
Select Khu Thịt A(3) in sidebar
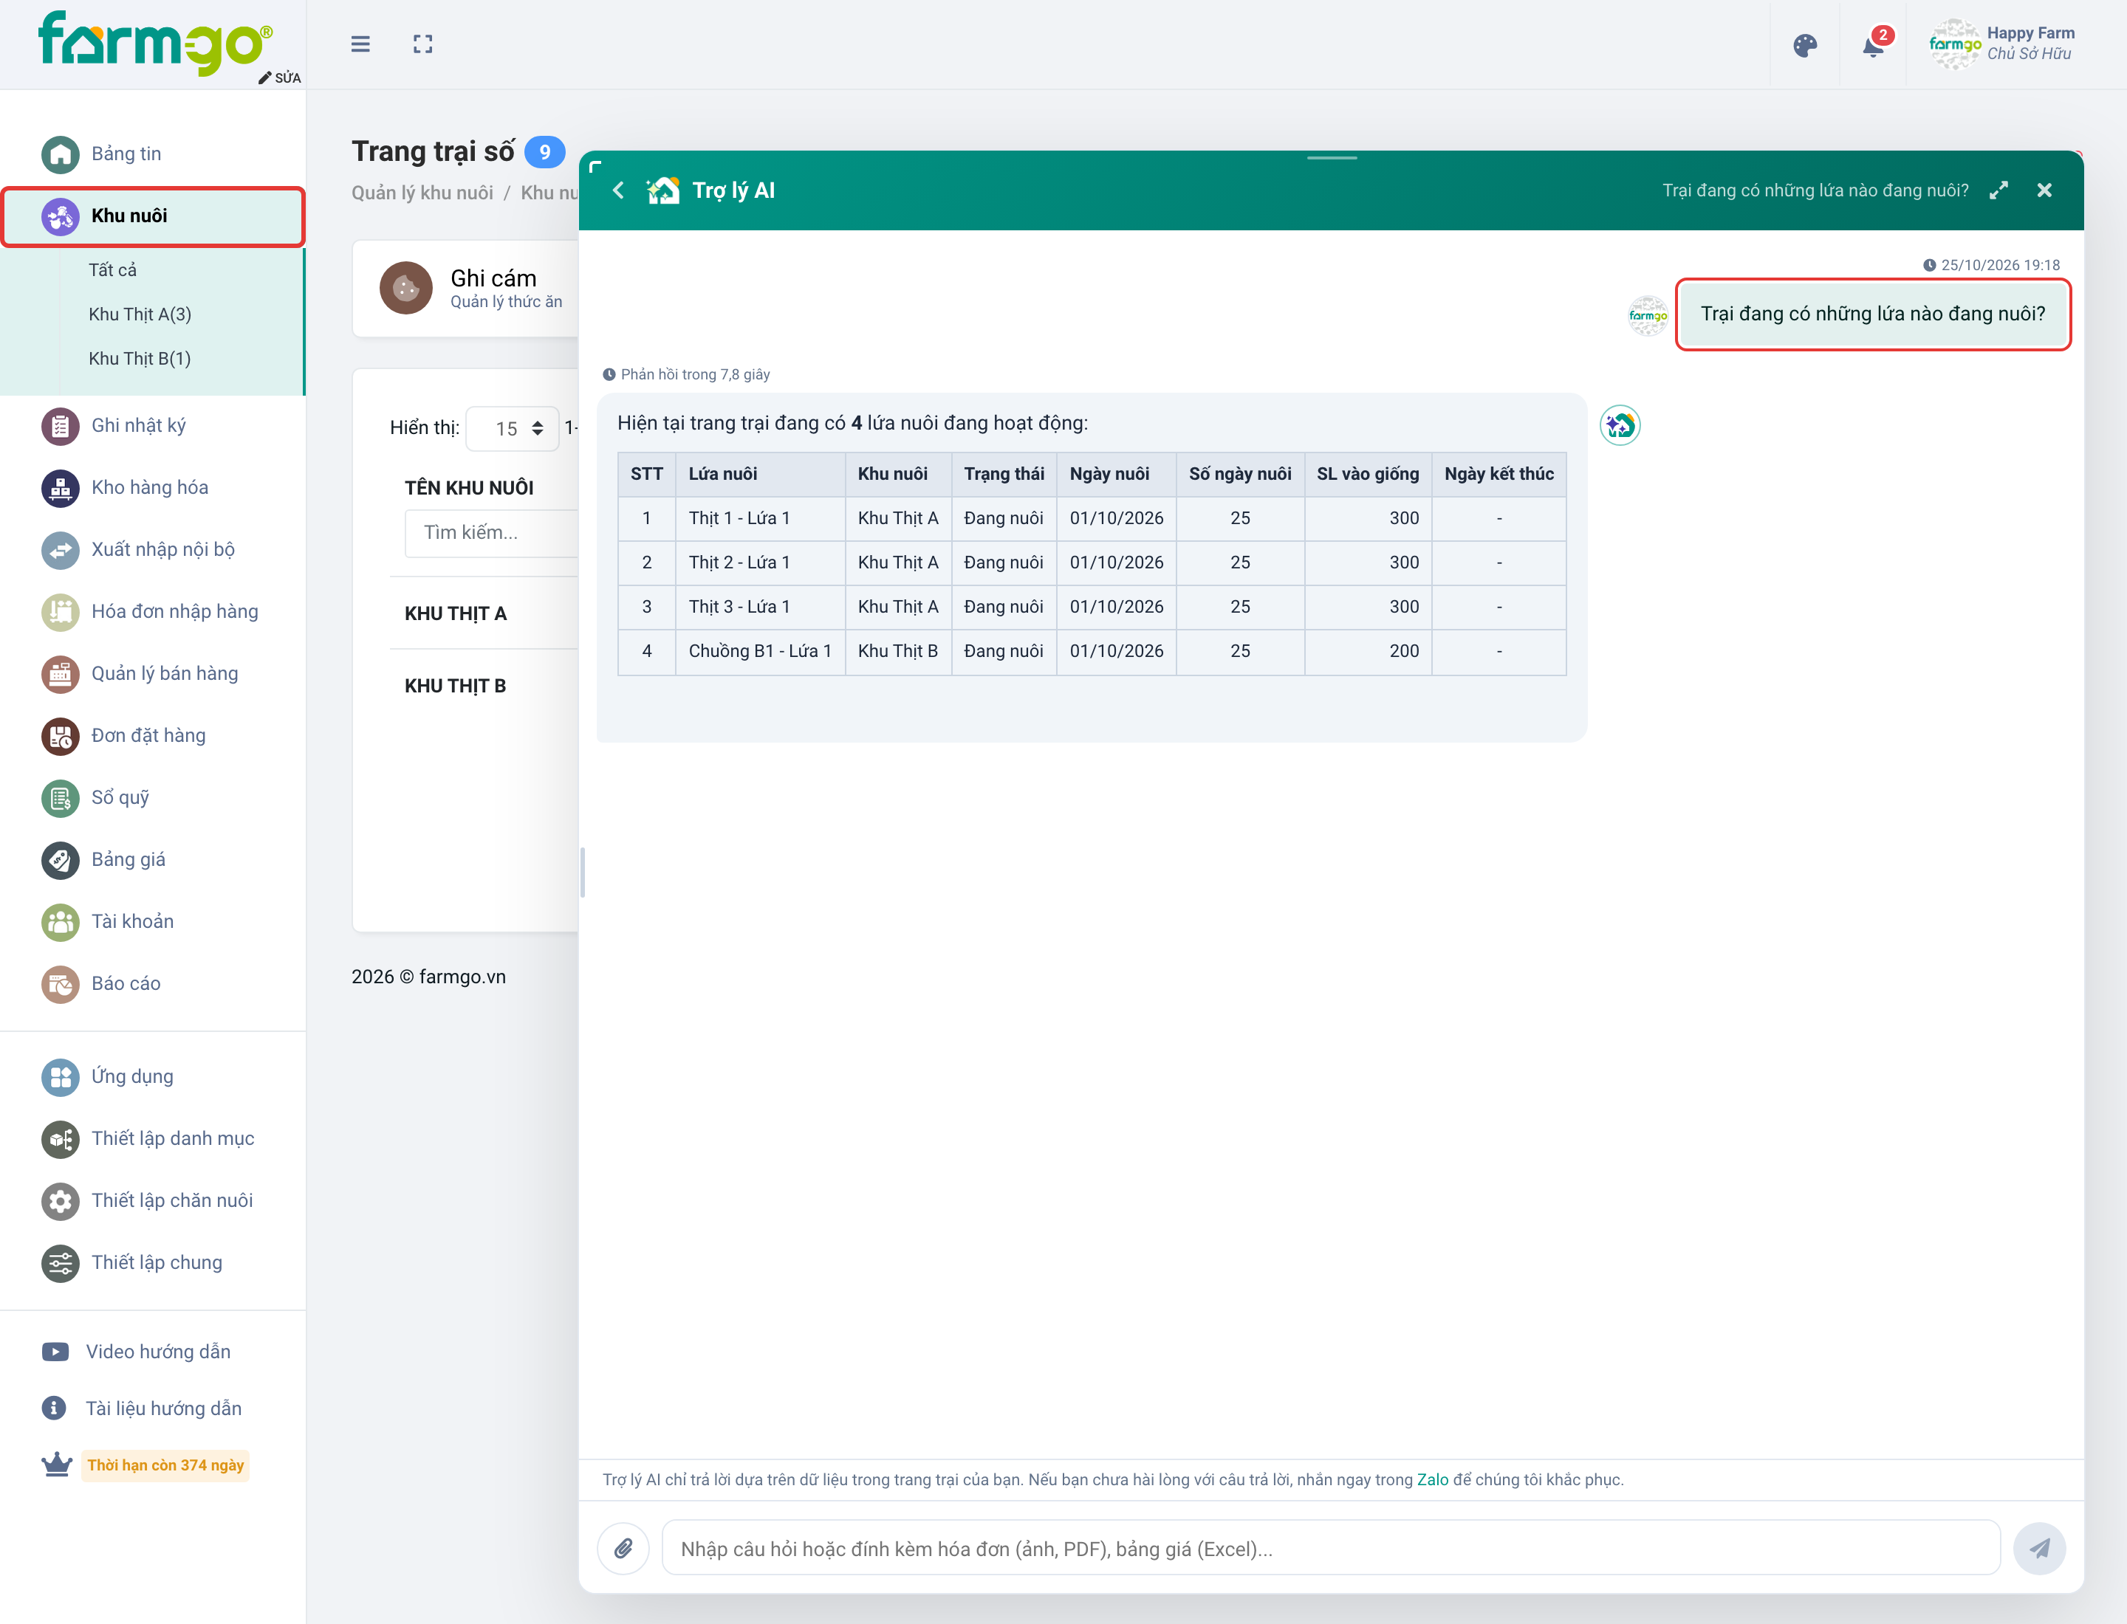coord(140,314)
